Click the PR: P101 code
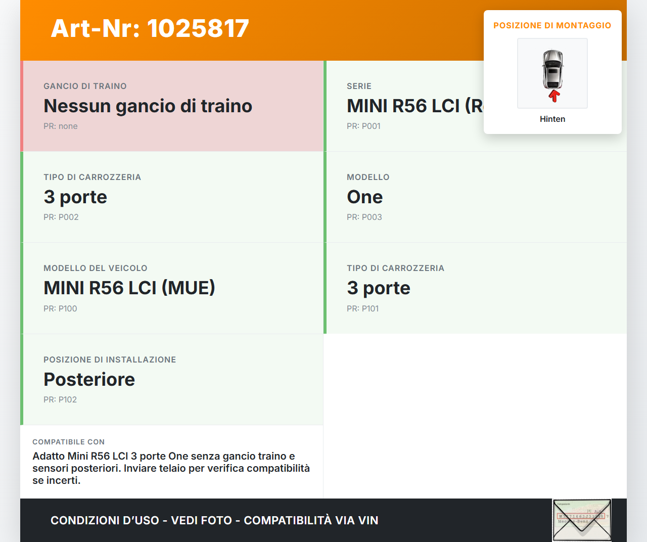This screenshot has width=647, height=542. [x=362, y=308]
